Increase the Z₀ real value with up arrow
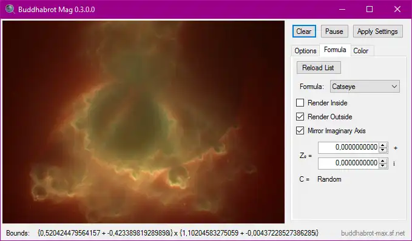412x241 pixels. [x=383, y=145]
